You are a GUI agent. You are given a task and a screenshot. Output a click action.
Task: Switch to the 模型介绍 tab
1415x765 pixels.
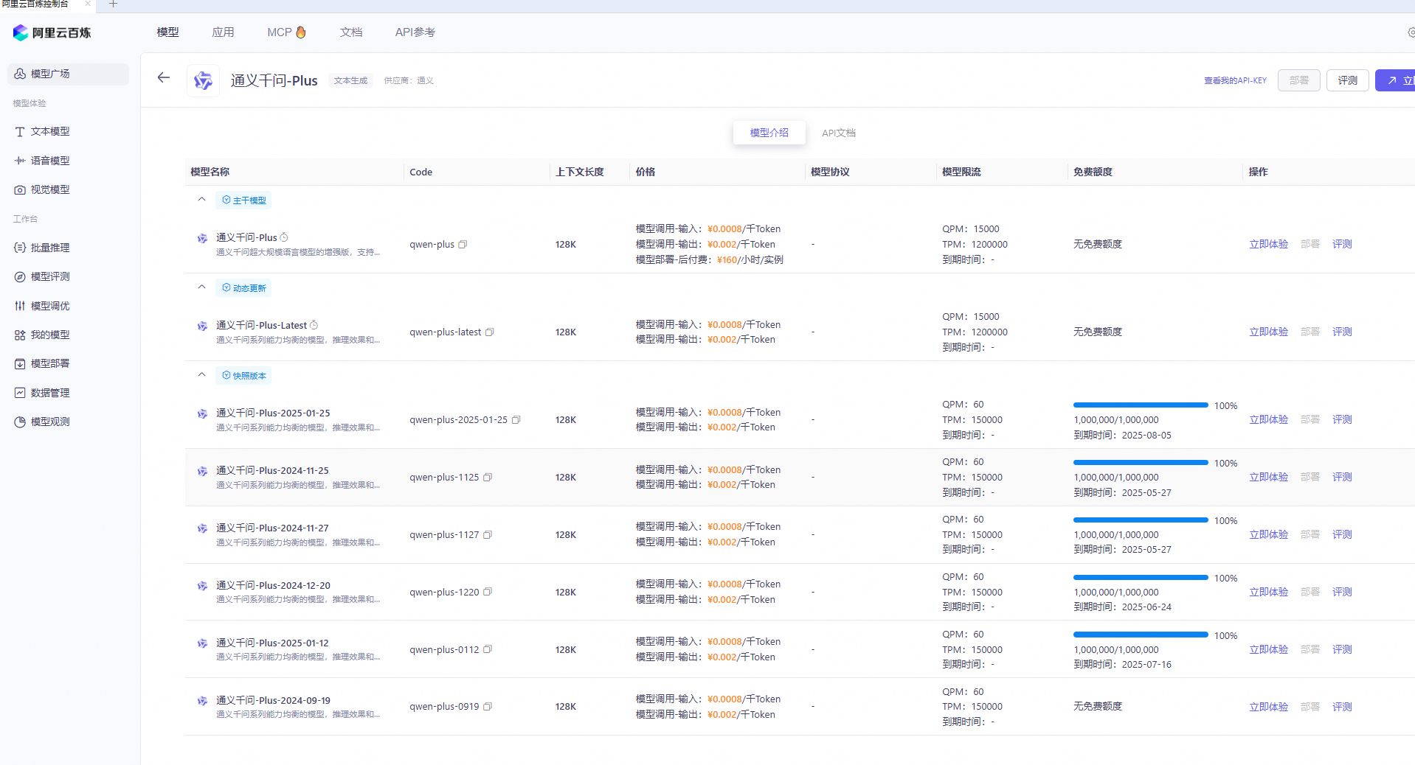coord(769,133)
